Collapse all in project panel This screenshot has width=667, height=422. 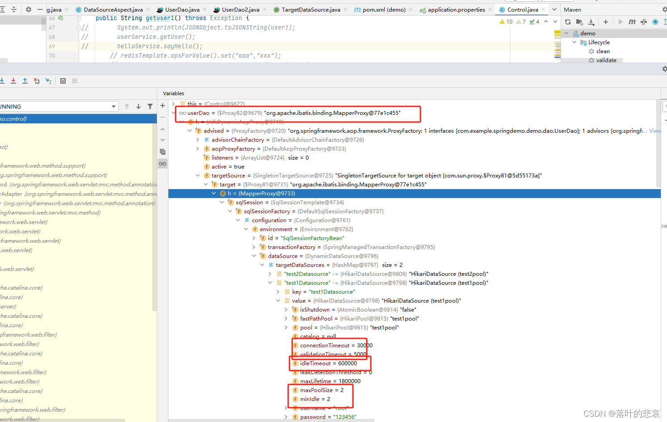pyautogui.click(x=13, y=9)
